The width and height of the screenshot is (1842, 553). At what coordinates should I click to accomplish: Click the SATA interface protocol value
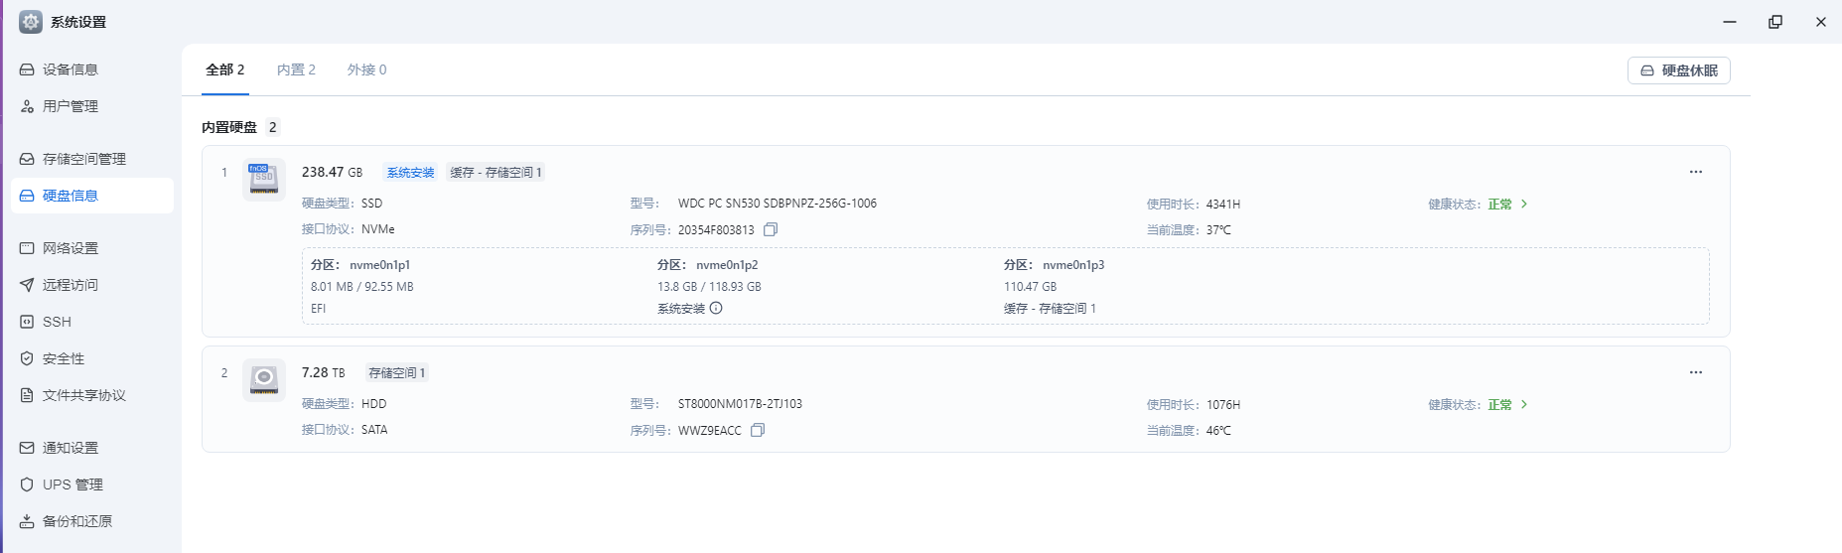[x=374, y=430]
